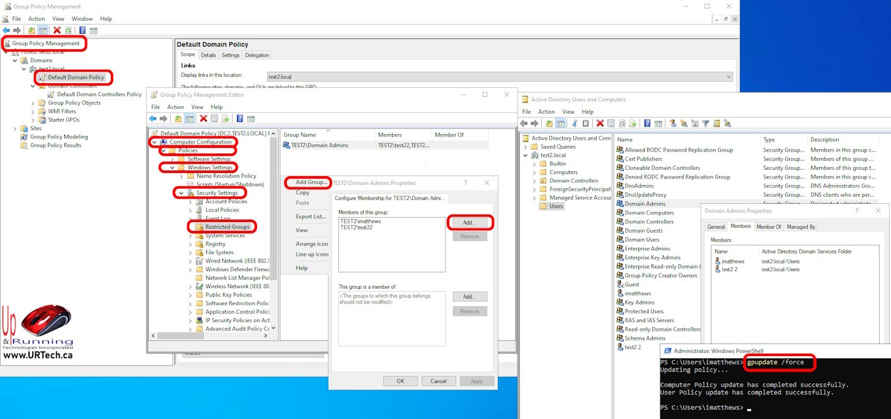Choose Export List from the context menu
The width and height of the screenshot is (891, 419).
pos(311,216)
